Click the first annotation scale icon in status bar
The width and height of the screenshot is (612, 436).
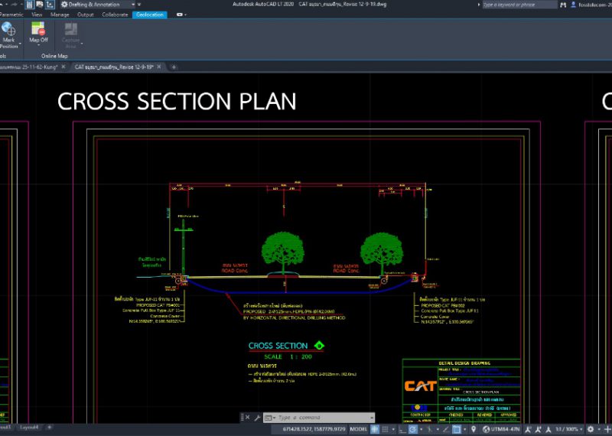(528, 429)
